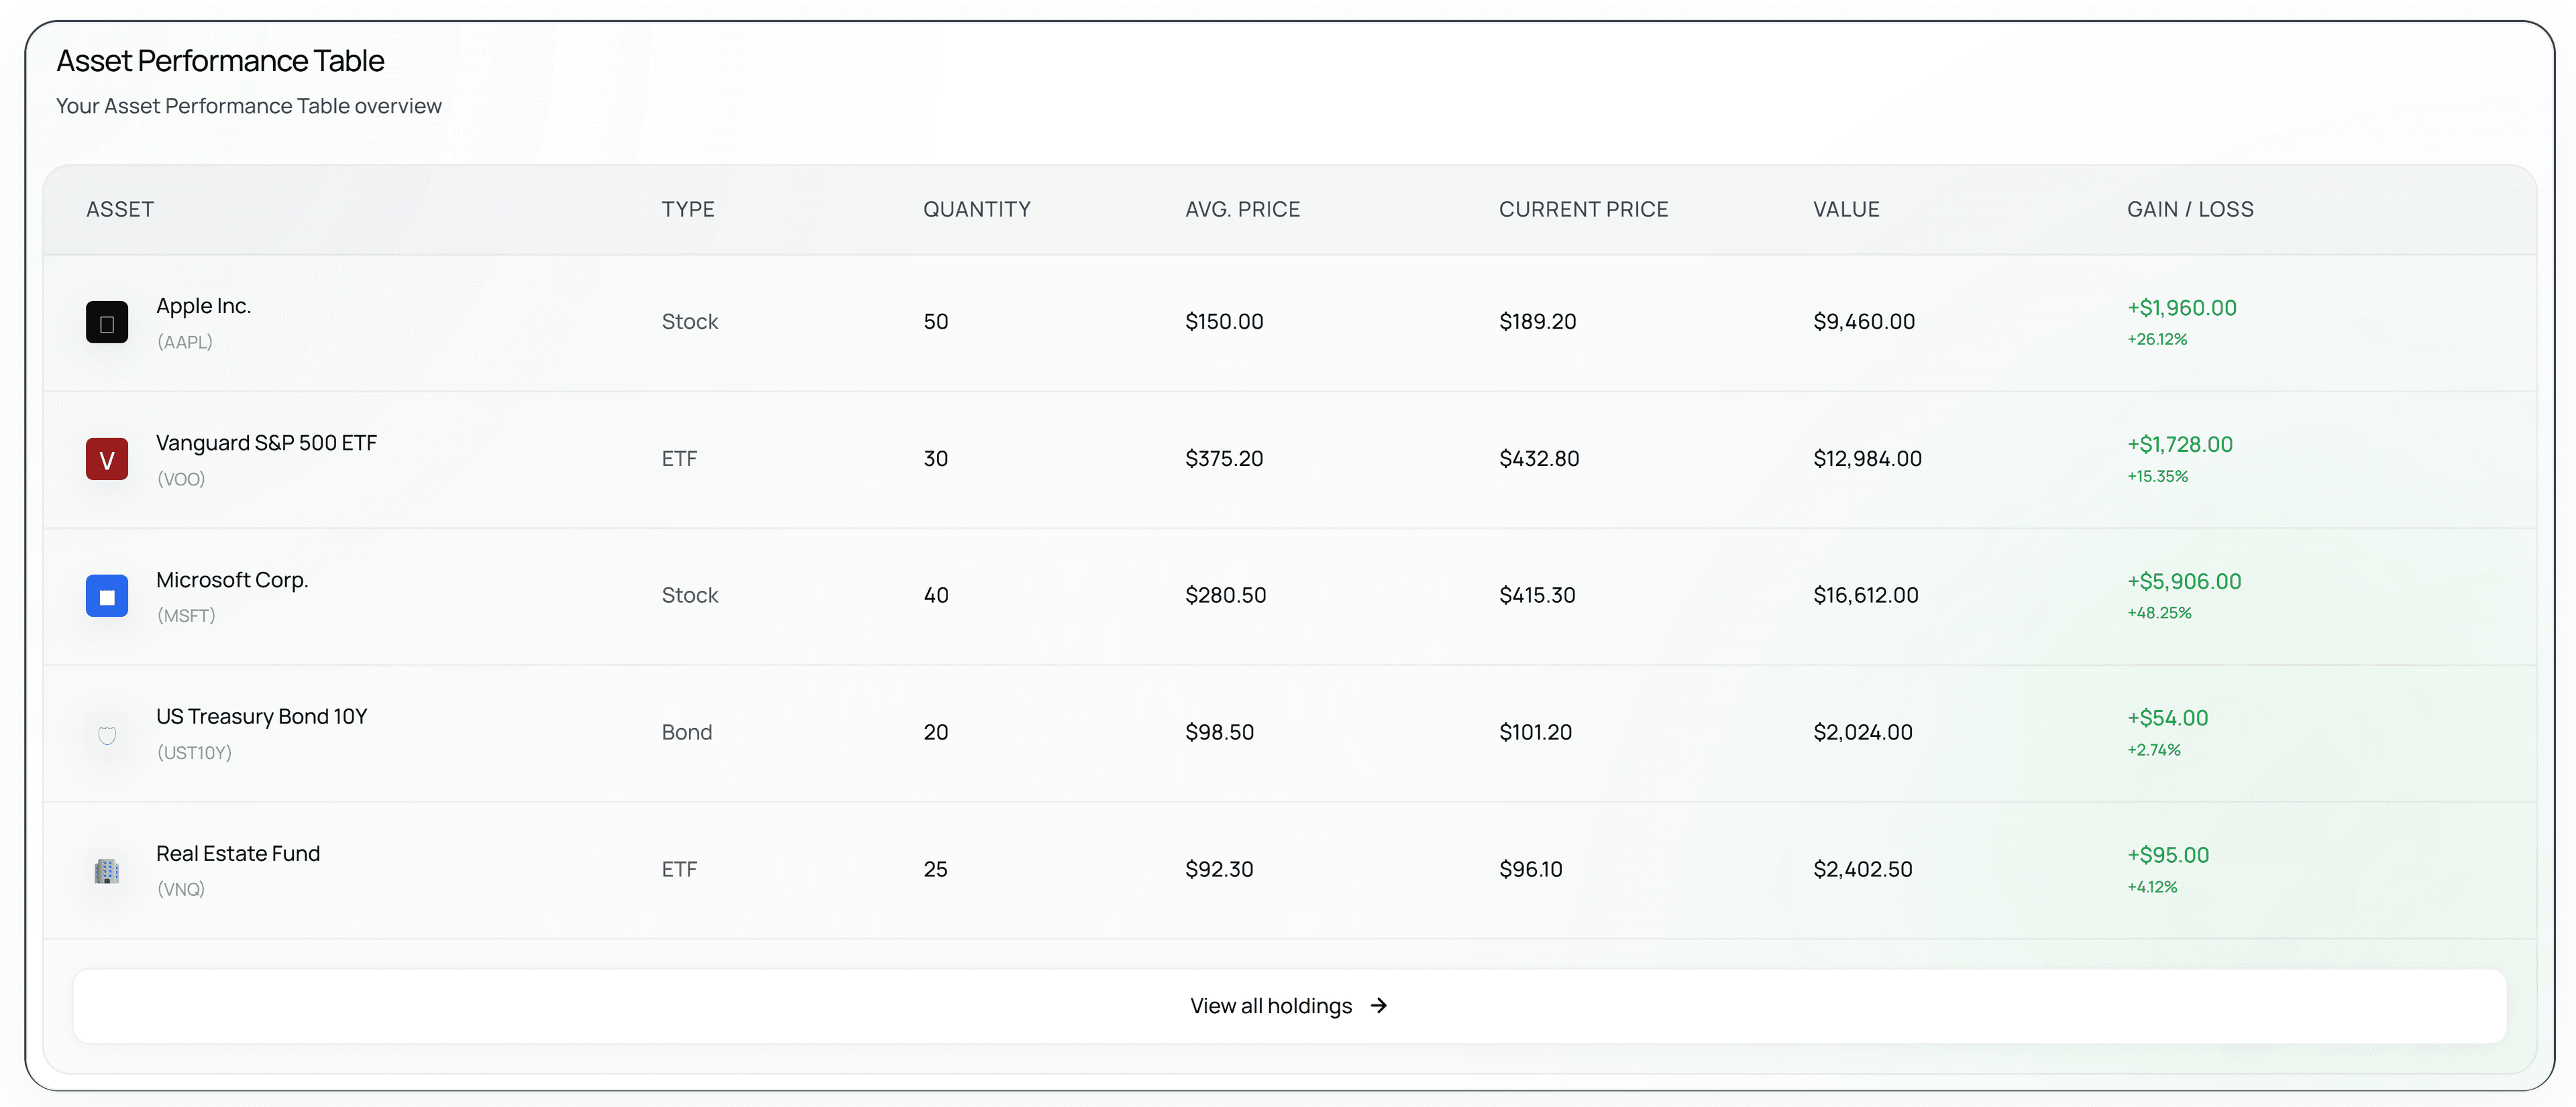Click the Bond type cell

pyautogui.click(x=687, y=732)
